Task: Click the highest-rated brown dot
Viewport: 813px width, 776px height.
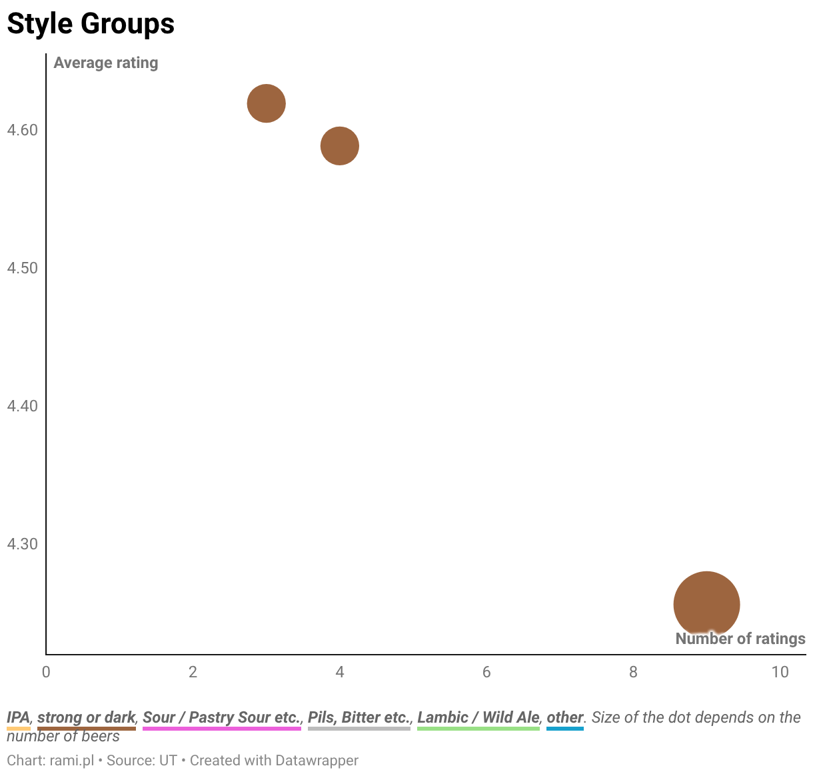Action: [267, 104]
